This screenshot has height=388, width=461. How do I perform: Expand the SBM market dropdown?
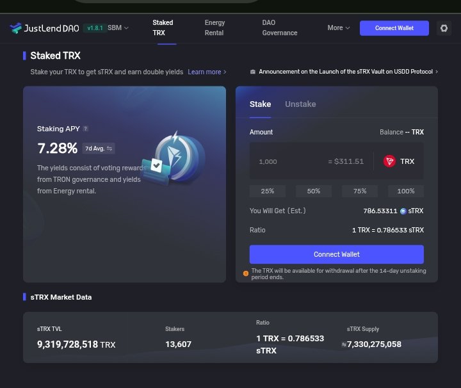pos(118,28)
